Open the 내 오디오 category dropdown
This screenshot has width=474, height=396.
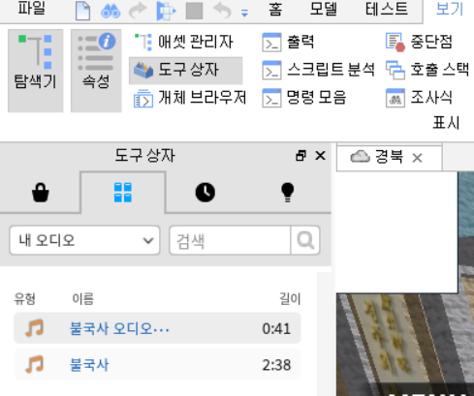(84, 240)
